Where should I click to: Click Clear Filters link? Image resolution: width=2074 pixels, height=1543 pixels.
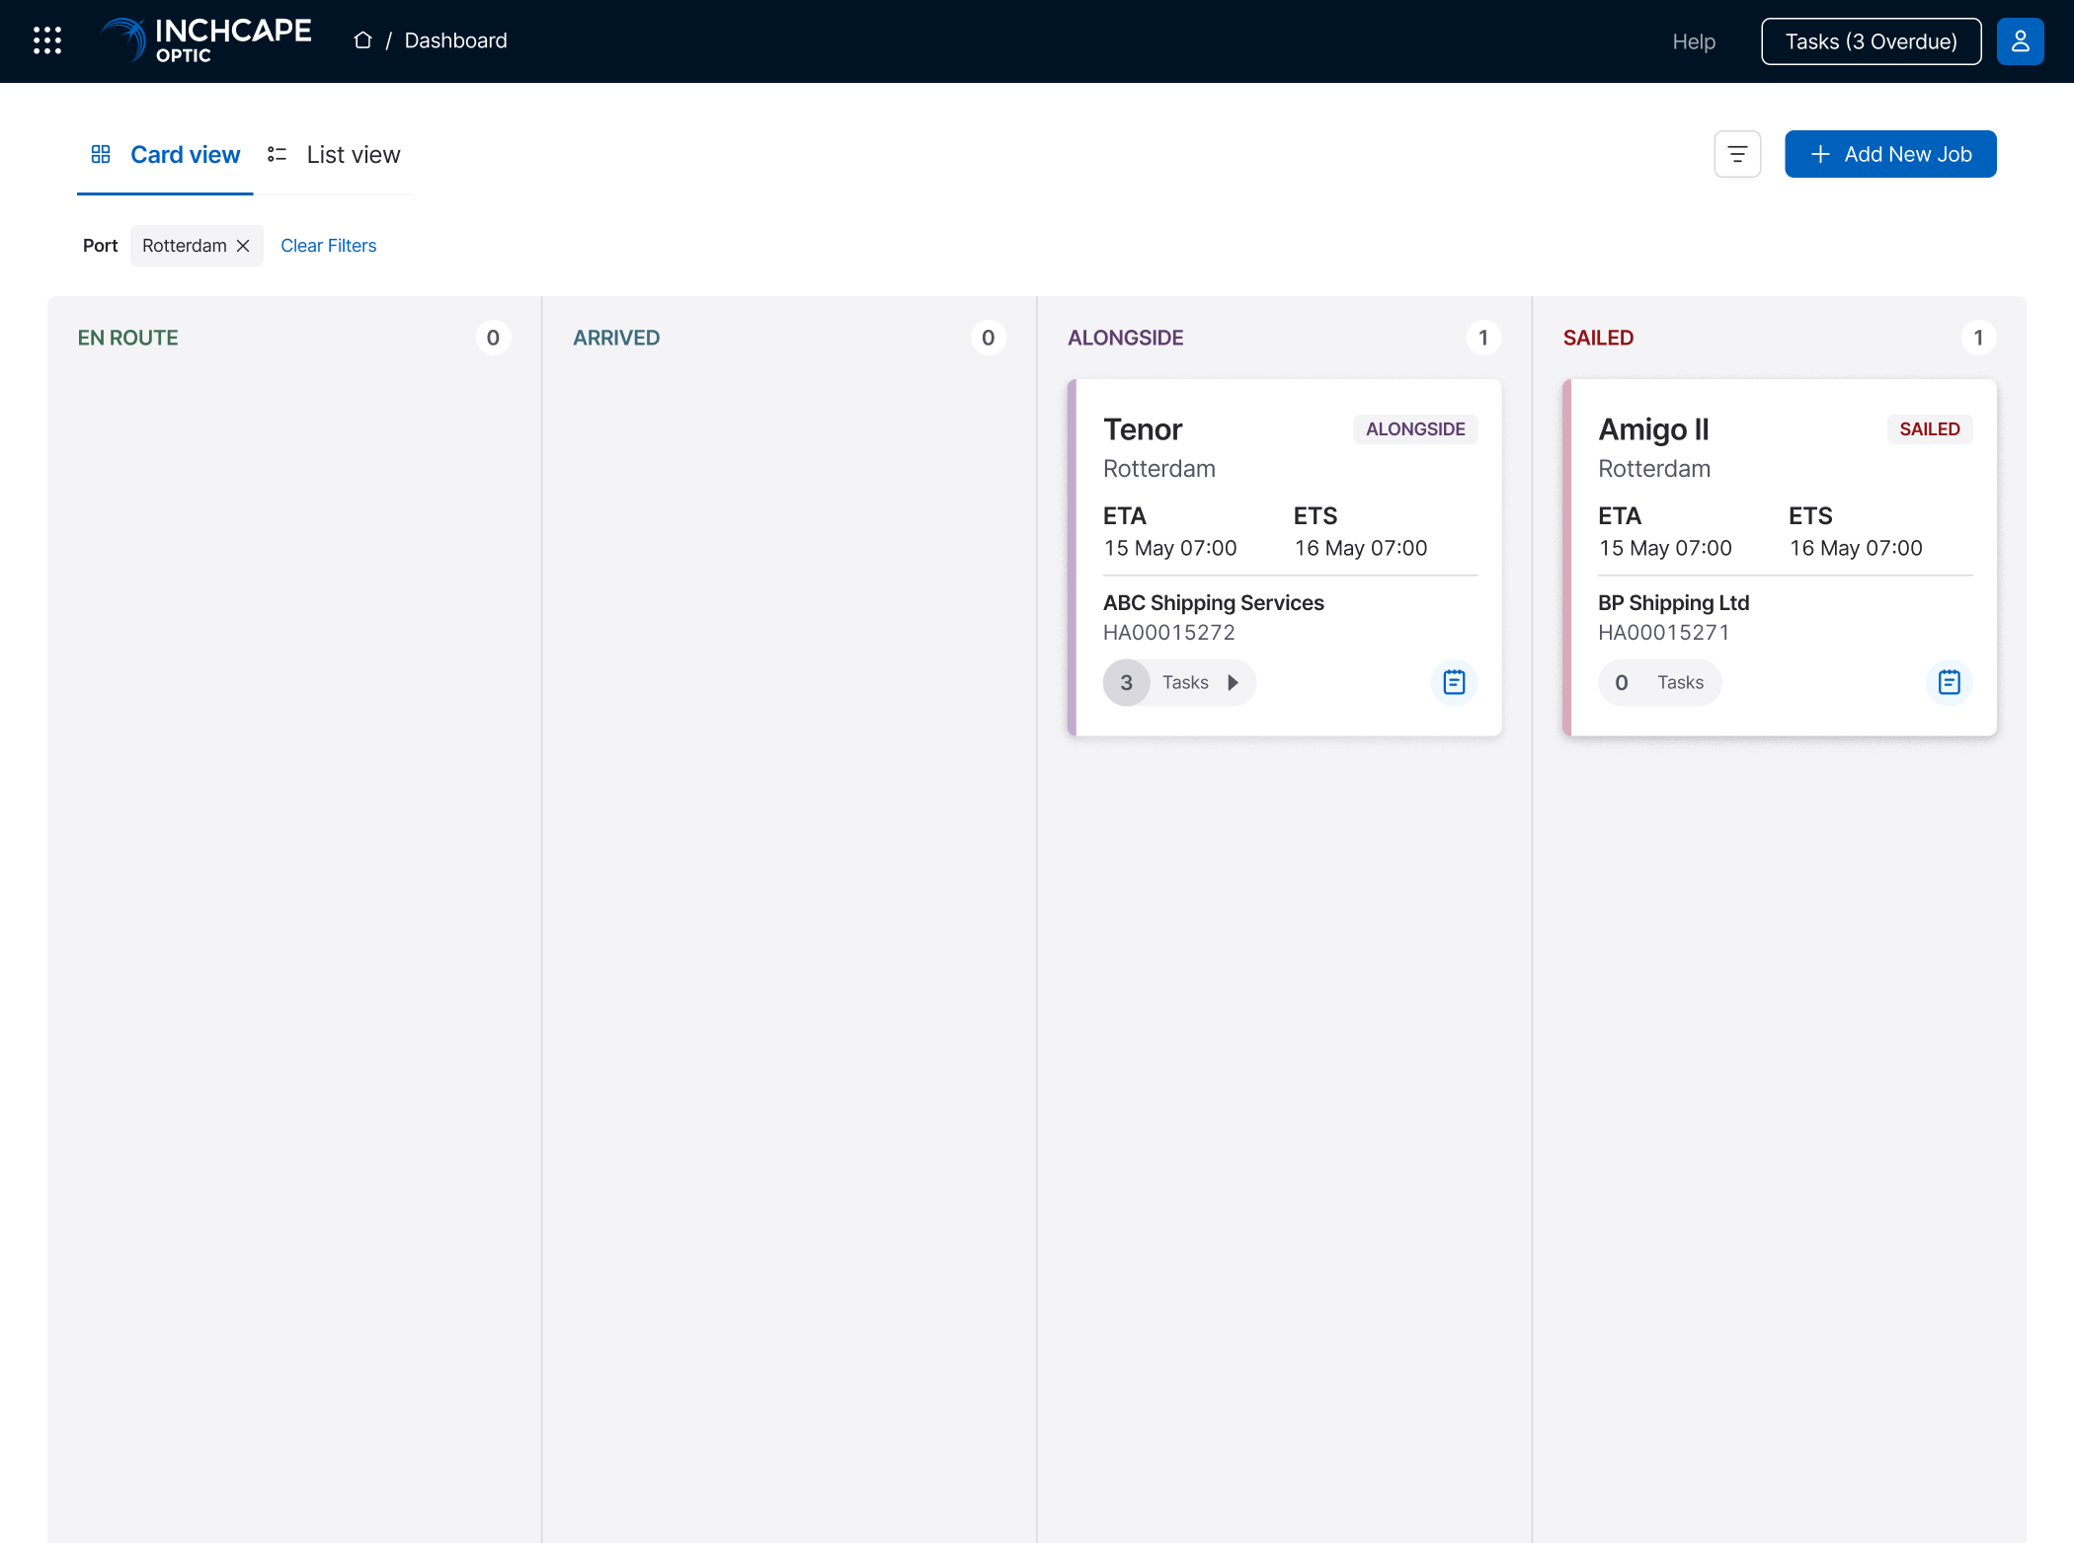click(329, 246)
